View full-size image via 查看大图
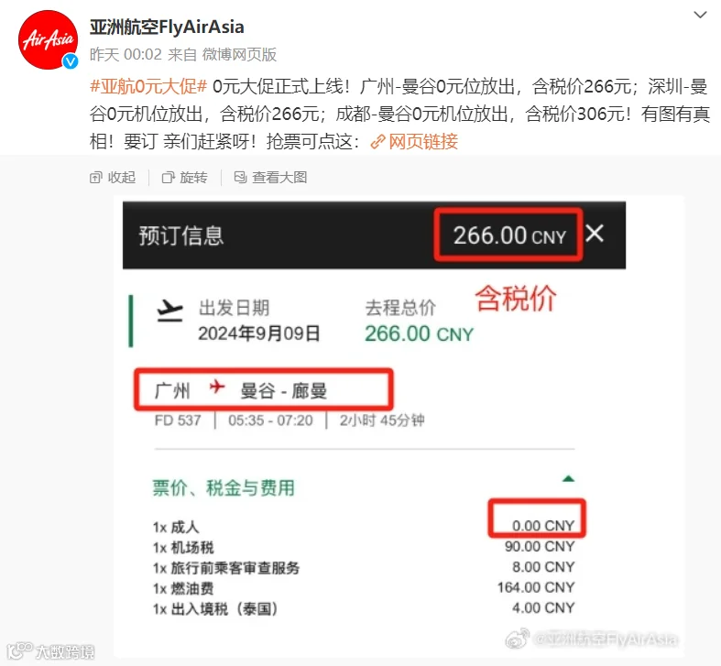721x666 pixels. [270, 177]
